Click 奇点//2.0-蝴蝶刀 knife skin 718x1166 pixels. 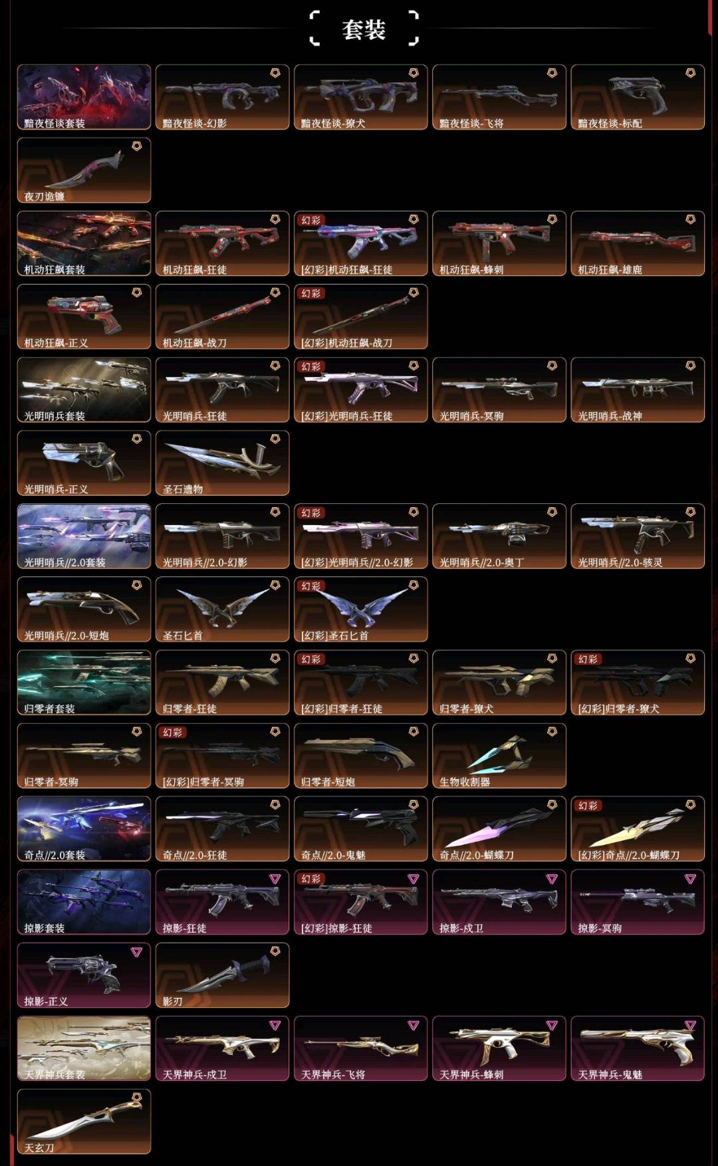499,828
